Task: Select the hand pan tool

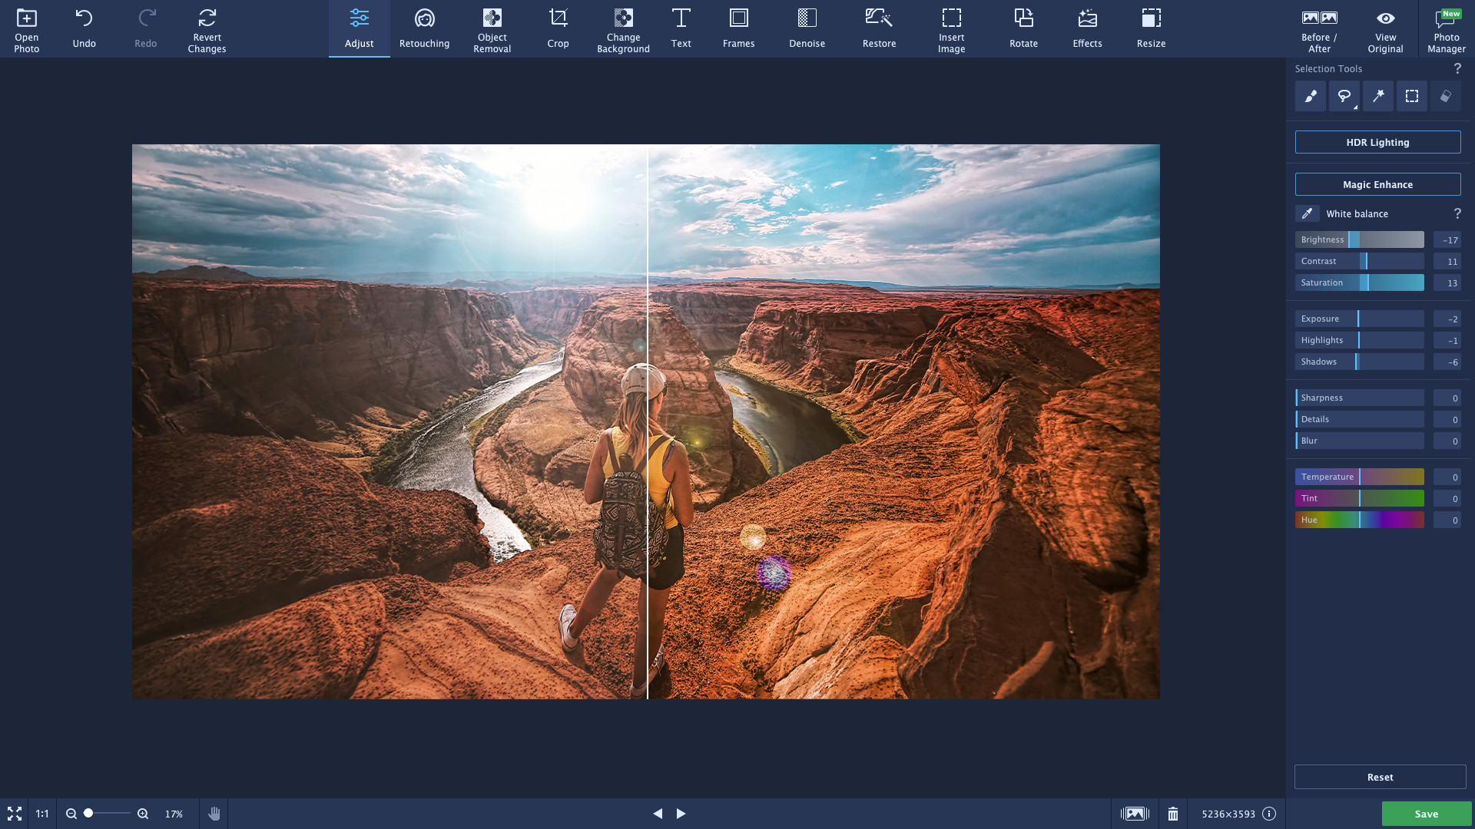Action: pos(214,814)
